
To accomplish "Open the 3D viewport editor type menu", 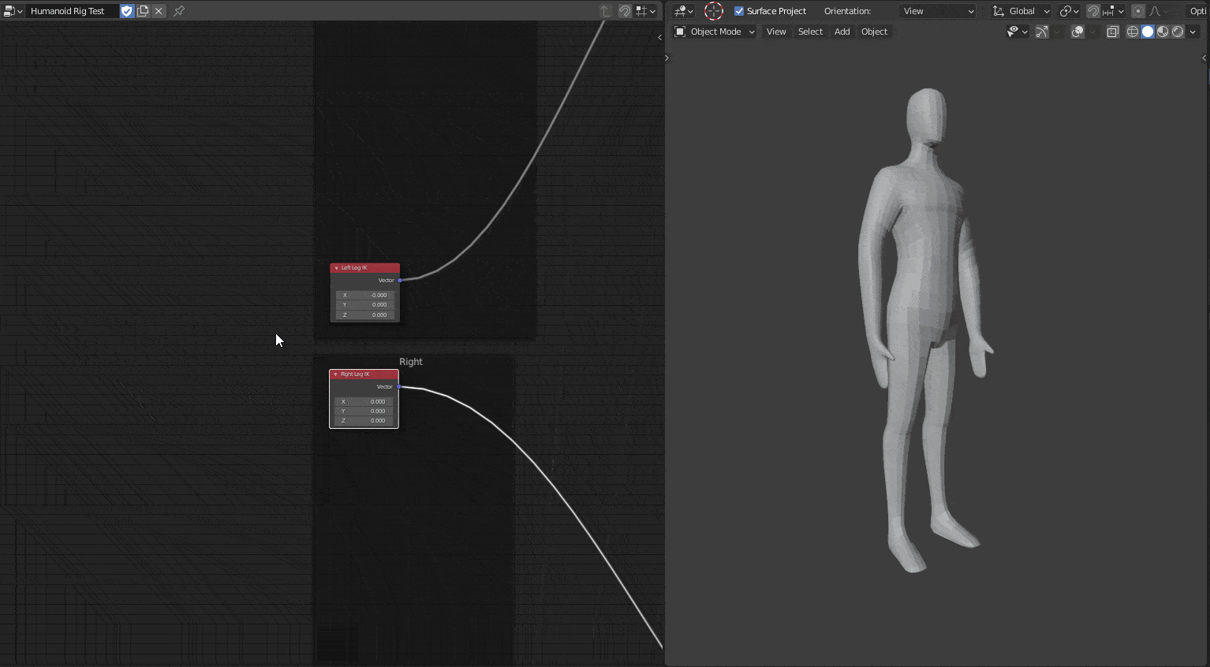I will click(684, 11).
